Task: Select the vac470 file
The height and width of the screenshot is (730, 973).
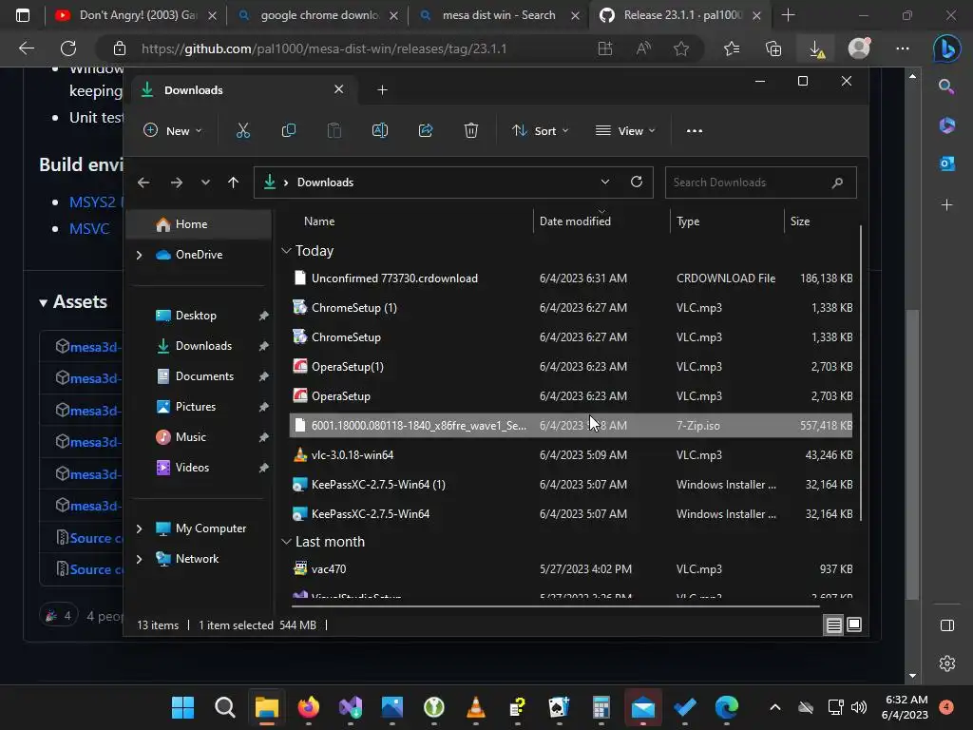Action: 571,569
